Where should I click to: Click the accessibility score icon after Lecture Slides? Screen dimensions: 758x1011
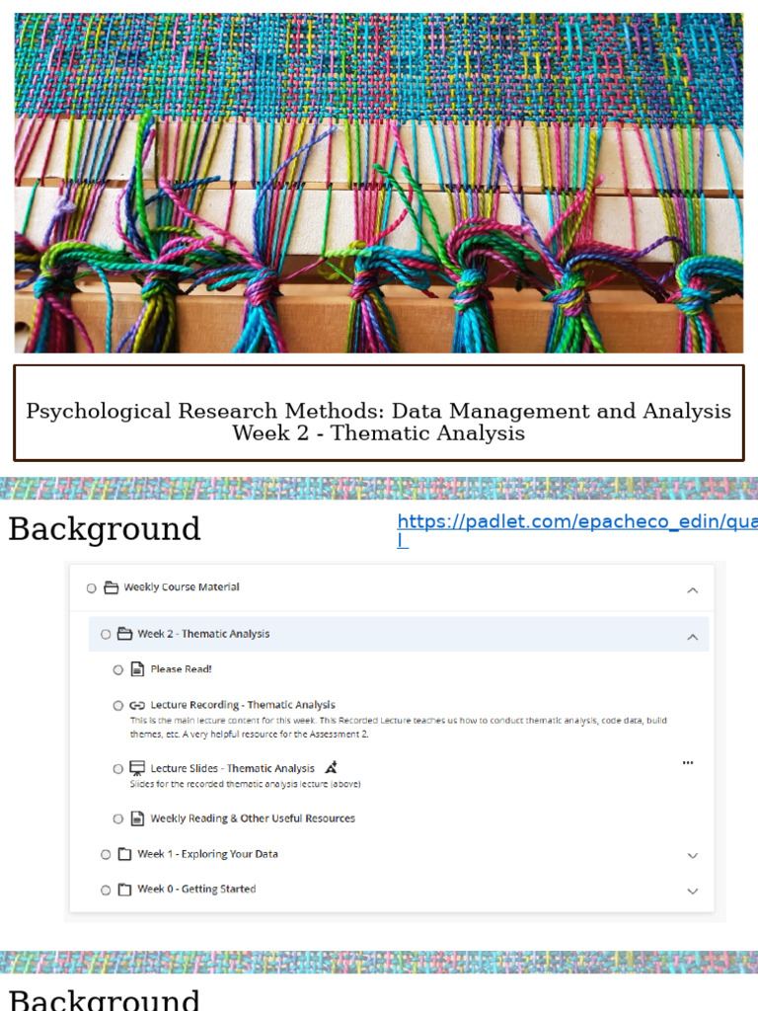[332, 767]
